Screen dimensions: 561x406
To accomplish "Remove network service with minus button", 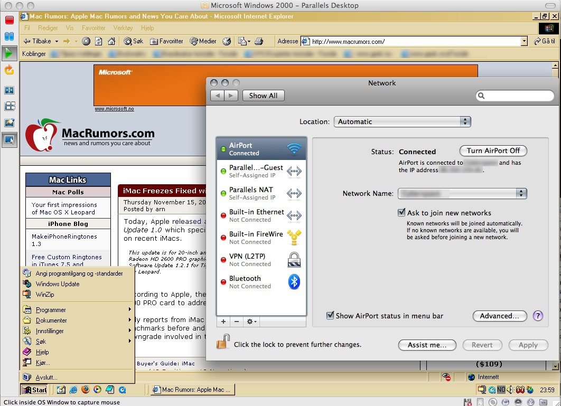I will coord(237,322).
